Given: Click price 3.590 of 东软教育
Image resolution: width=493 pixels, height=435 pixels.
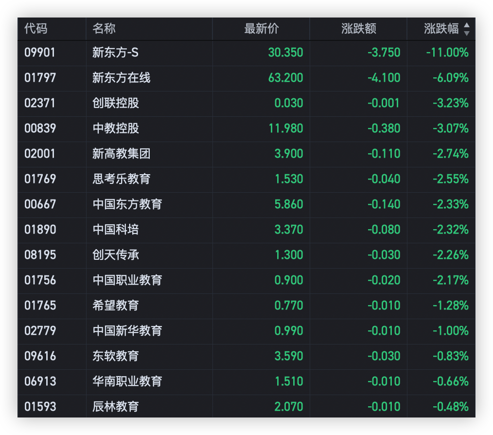Looking at the screenshot, I should click(289, 356).
